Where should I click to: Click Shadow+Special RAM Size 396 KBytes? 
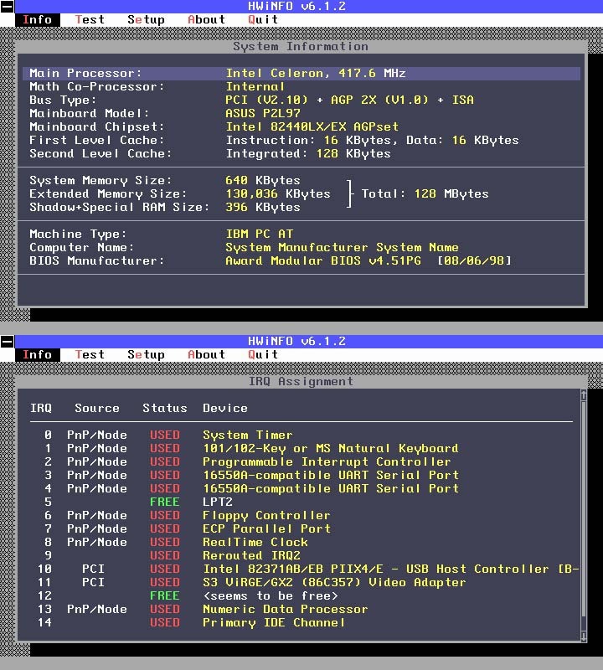tap(263, 207)
